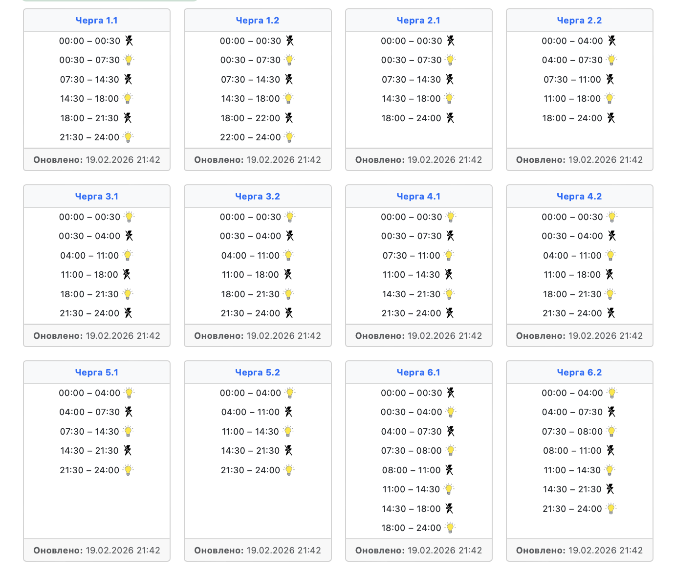Image resolution: width=697 pixels, height=573 pixels.
Task: Click the Оновлено timestamp under Черга 5.2
Action: pyautogui.click(x=258, y=551)
